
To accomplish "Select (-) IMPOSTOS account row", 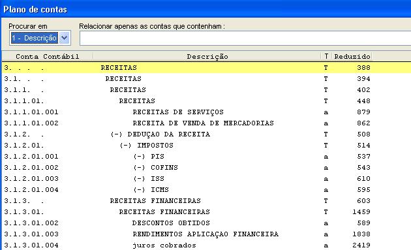I will [x=206, y=146].
